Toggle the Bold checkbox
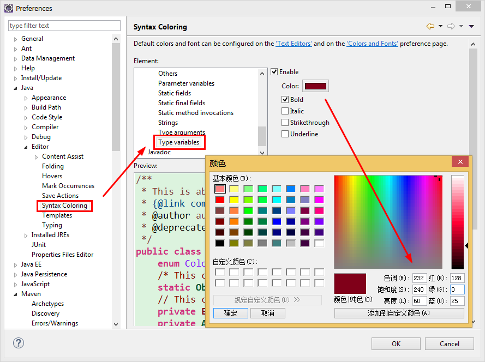Viewport: 485px width, 362px height. tap(285, 100)
